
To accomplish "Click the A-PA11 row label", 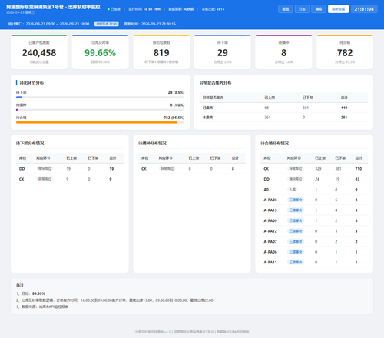I will (270, 262).
